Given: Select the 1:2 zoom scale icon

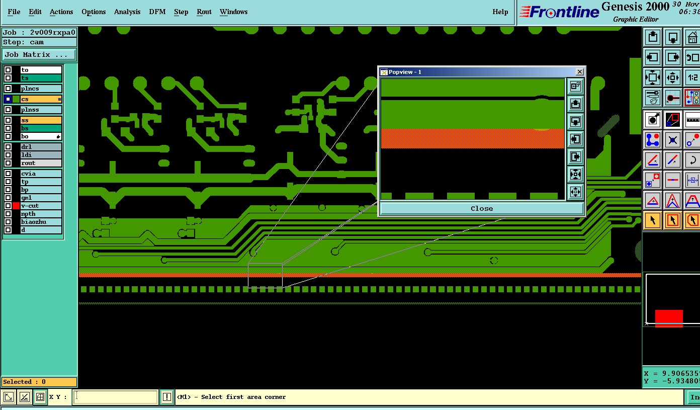Looking at the screenshot, I should coord(692,77).
